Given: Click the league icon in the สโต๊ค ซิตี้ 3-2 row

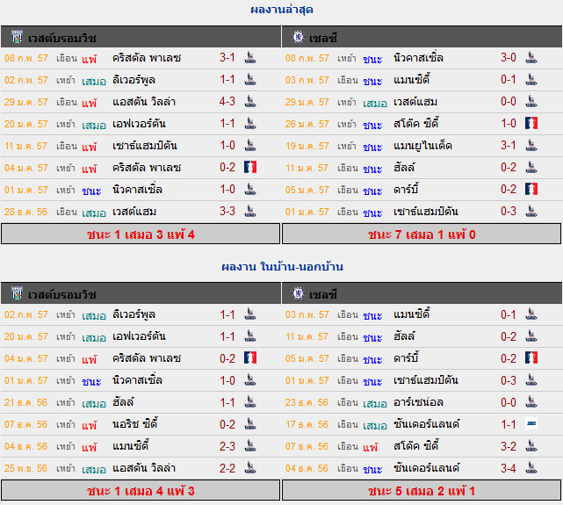Looking at the screenshot, I should click(531, 446).
